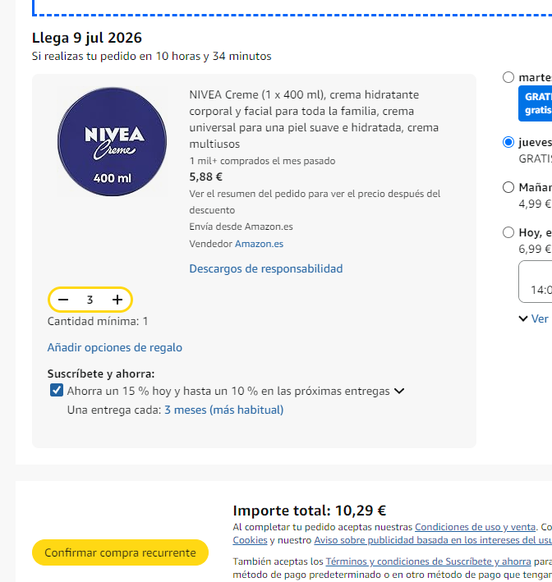The image size is (552, 582).
Task: Click the 1 mil+ comprados el mes pasado text
Action: click(x=262, y=161)
